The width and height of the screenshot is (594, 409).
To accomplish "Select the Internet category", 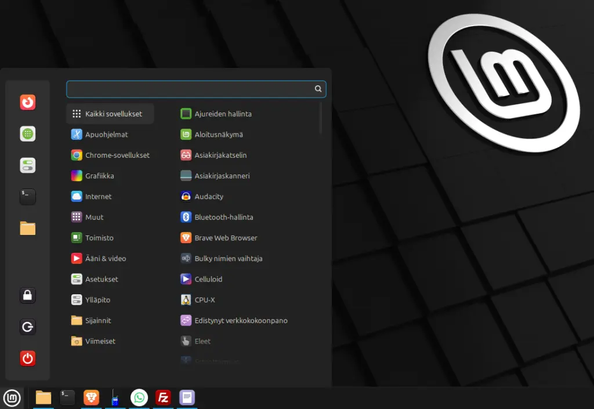I will tap(110, 197).
